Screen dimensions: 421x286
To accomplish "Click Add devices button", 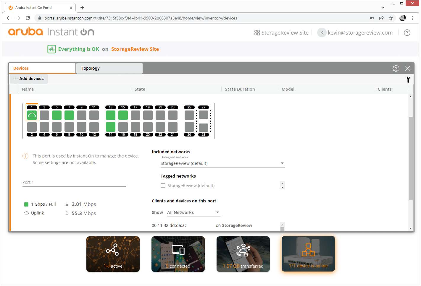I will (x=28, y=79).
